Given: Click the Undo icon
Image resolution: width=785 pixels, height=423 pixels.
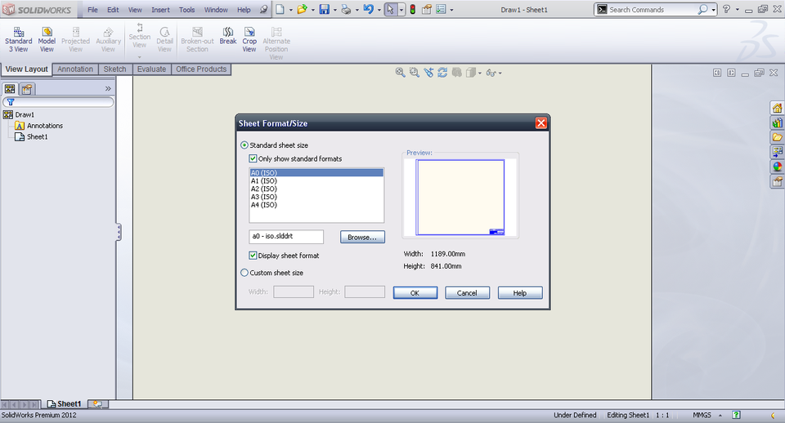Looking at the screenshot, I should click(x=367, y=10).
